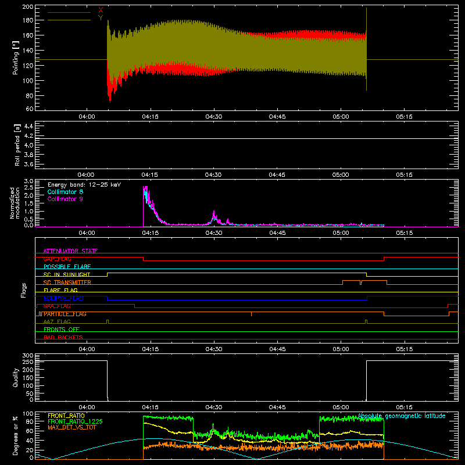Click the 200 tick label on Pointing axis
Screen dimensions: 465x465
click(x=27, y=7)
